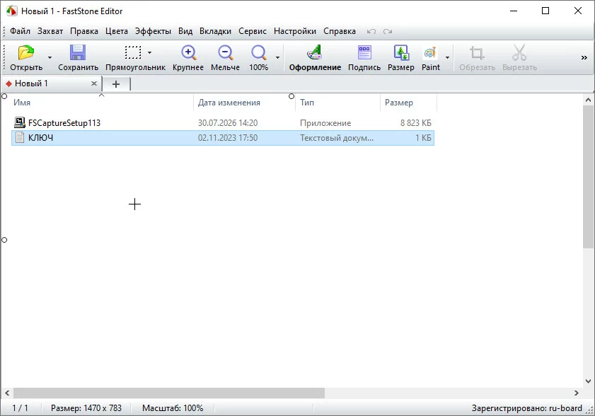The image size is (595, 416).
Task: Click the scroll right arrow
Action: coord(577,393)
